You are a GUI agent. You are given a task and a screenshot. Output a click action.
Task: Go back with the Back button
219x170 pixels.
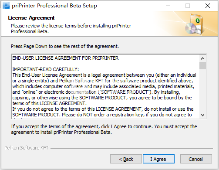[x=126, y=159]
